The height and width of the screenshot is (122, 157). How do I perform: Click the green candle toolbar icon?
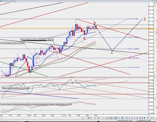coord(109,118)
